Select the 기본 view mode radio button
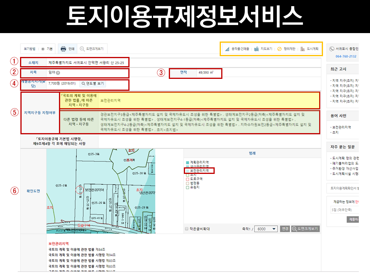 click(43, 49)
